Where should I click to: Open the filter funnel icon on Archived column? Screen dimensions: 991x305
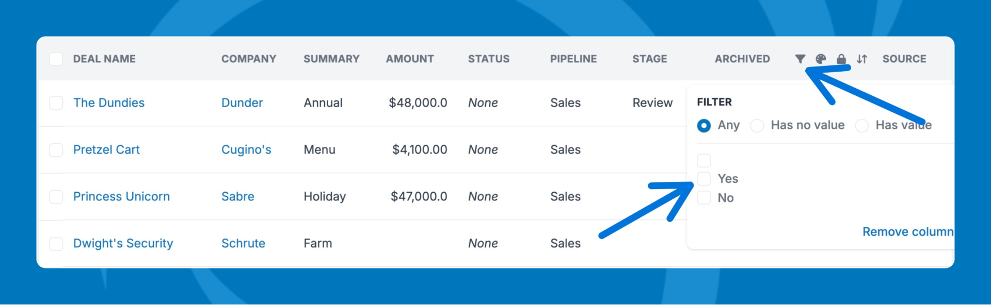pyautogui.click(x=800, y=59)
